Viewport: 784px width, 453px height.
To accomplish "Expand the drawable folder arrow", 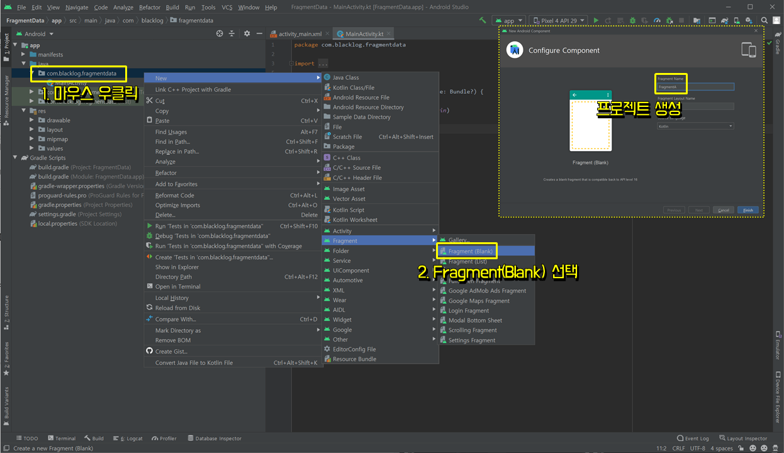I will [x=32, y=120].
